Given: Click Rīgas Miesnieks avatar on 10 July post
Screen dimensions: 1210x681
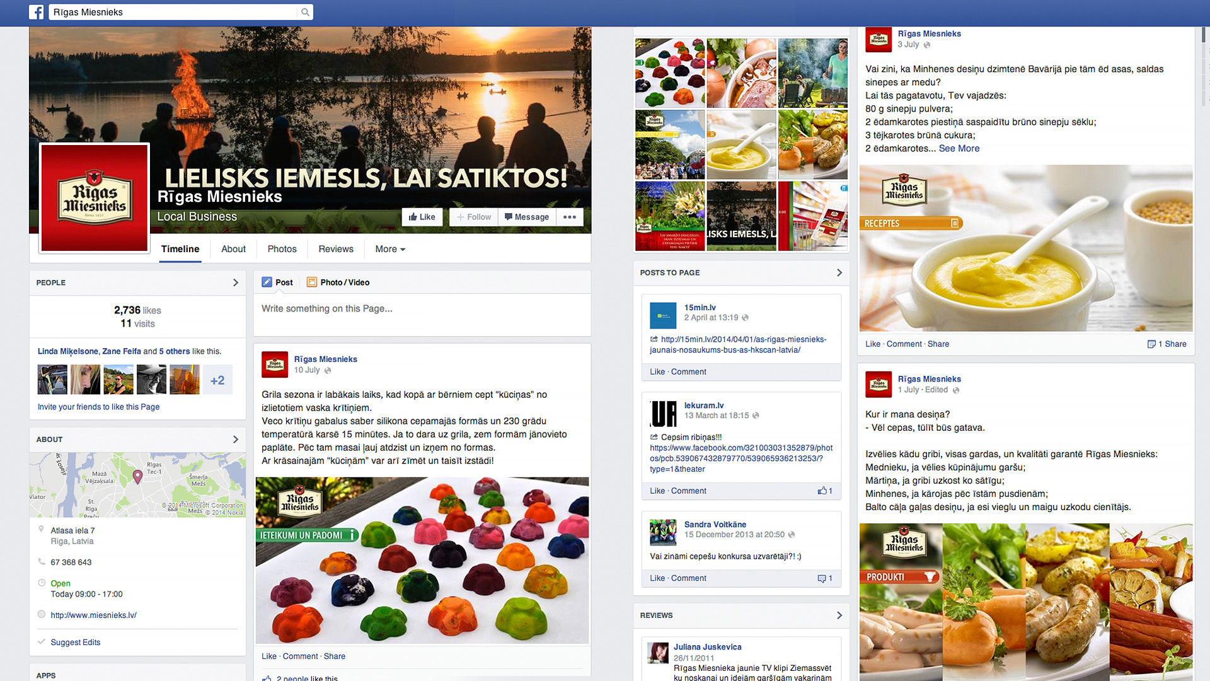Looking at the screenshot, I should pyautogui.click(x=275, y=364).
